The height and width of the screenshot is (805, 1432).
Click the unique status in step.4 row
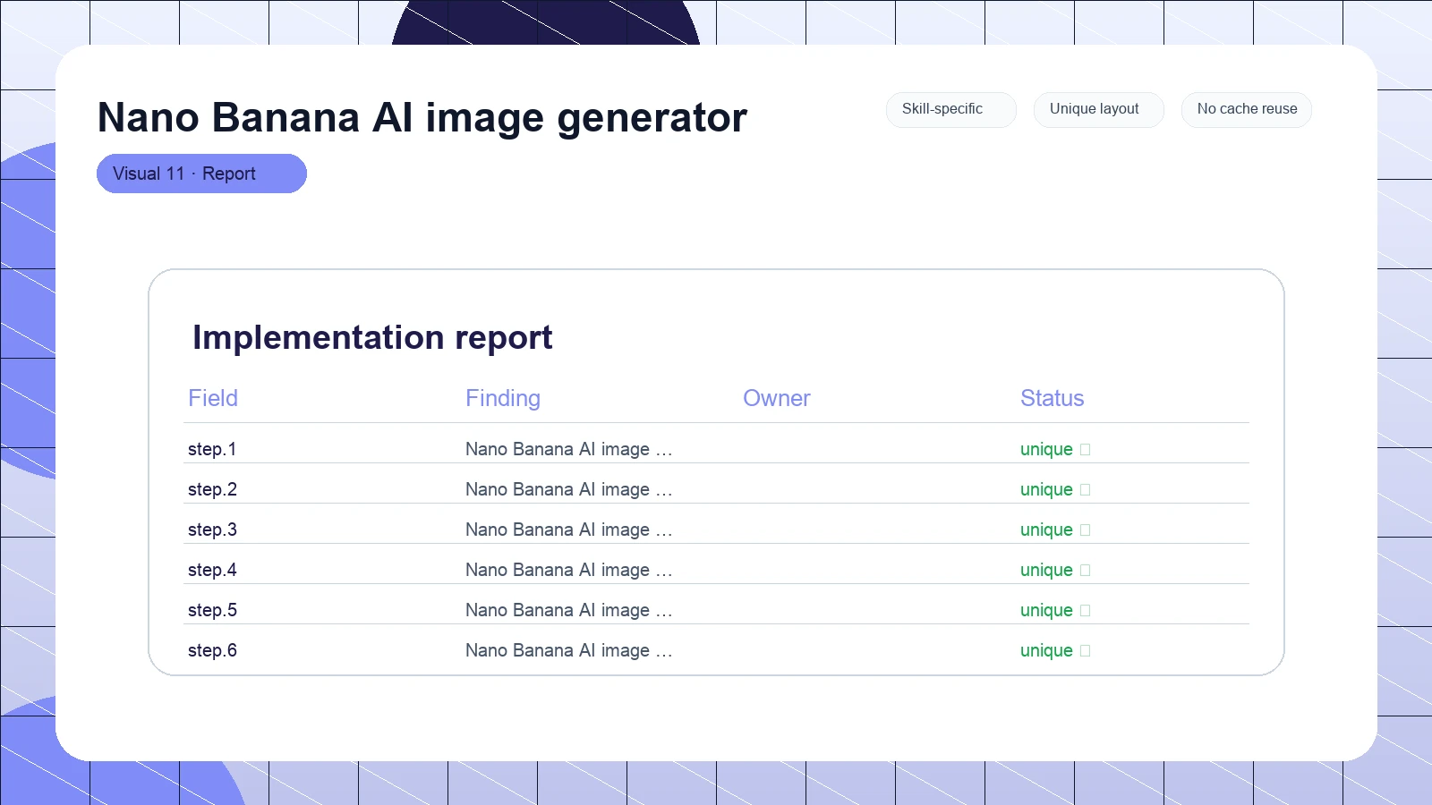[x=1055, y=570]
